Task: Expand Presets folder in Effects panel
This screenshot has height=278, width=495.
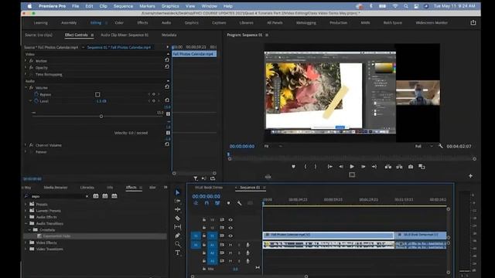Action: click(26, 204)
